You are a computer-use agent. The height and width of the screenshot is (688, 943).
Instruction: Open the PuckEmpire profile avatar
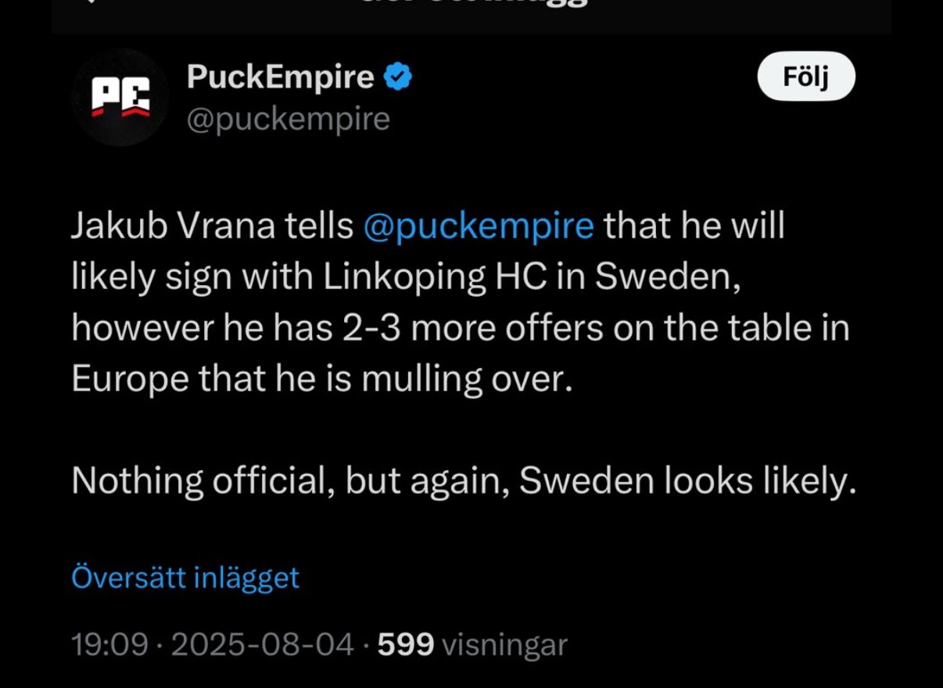coord(120,98)
